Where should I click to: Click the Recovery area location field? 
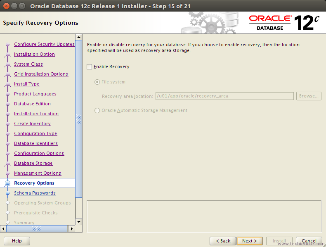tap(224, 96)
